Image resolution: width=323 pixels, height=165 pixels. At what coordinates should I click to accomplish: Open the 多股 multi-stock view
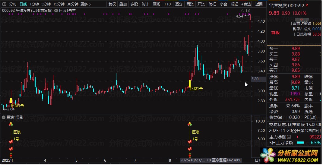(x=134, y=4)
